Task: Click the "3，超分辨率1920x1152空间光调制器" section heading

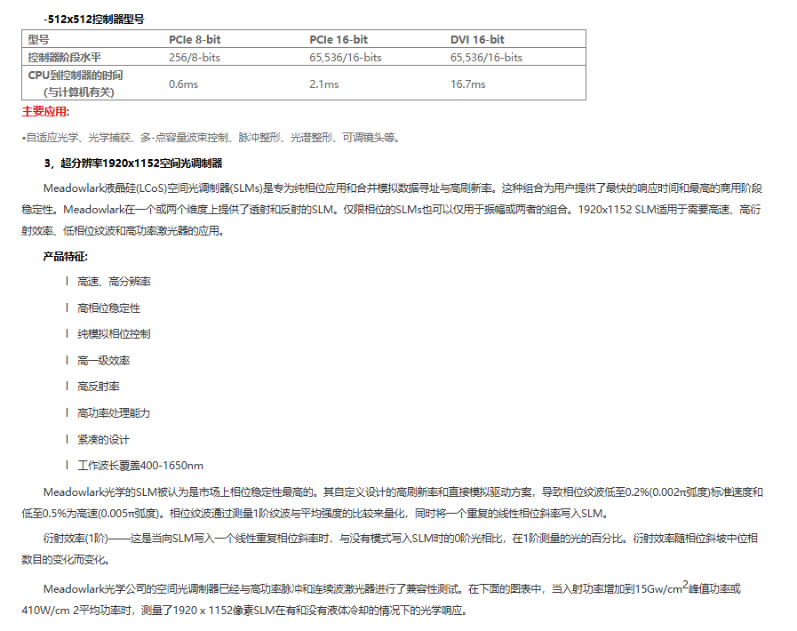Action: [132, 164]
